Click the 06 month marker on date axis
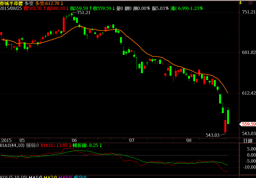This screenshot has width=256, height=178. click(x=74, y=140)
